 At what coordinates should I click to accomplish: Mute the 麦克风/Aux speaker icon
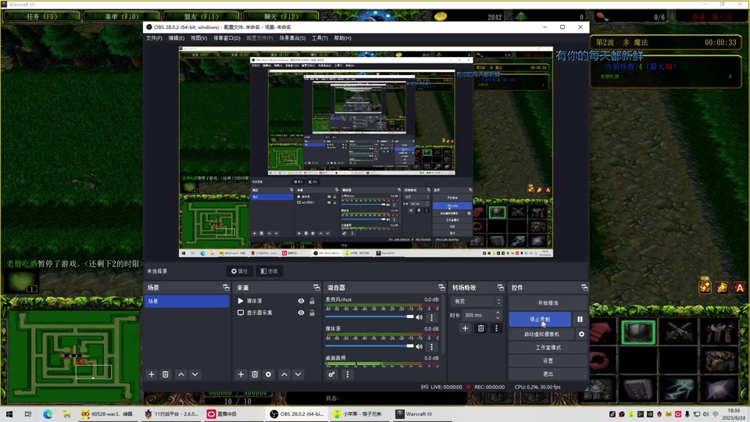pos(419,317)
